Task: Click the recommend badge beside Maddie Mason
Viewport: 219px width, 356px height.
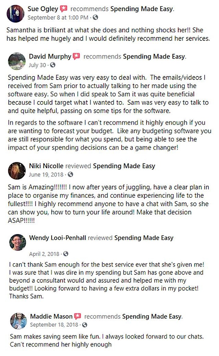Action: coord(78,316)
